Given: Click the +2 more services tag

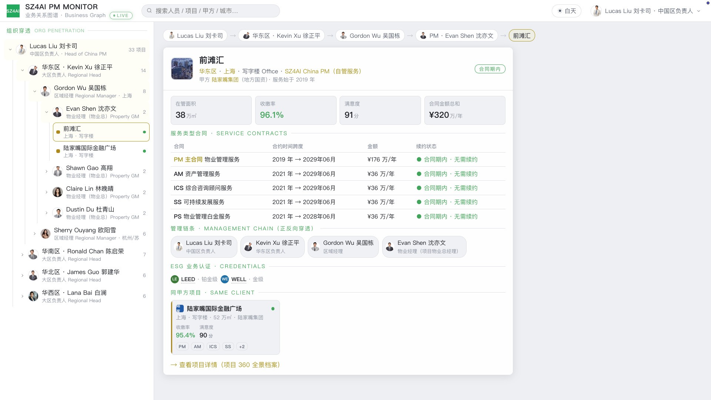Looking at the screenshot, I should [x=242, y=347].
